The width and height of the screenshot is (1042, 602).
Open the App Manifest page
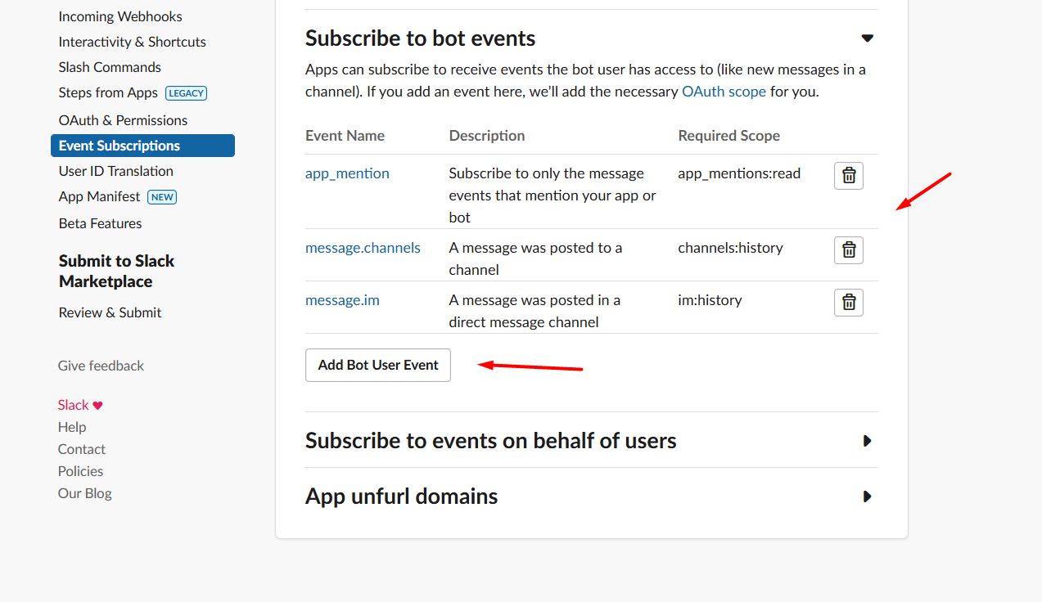point(100,197)
